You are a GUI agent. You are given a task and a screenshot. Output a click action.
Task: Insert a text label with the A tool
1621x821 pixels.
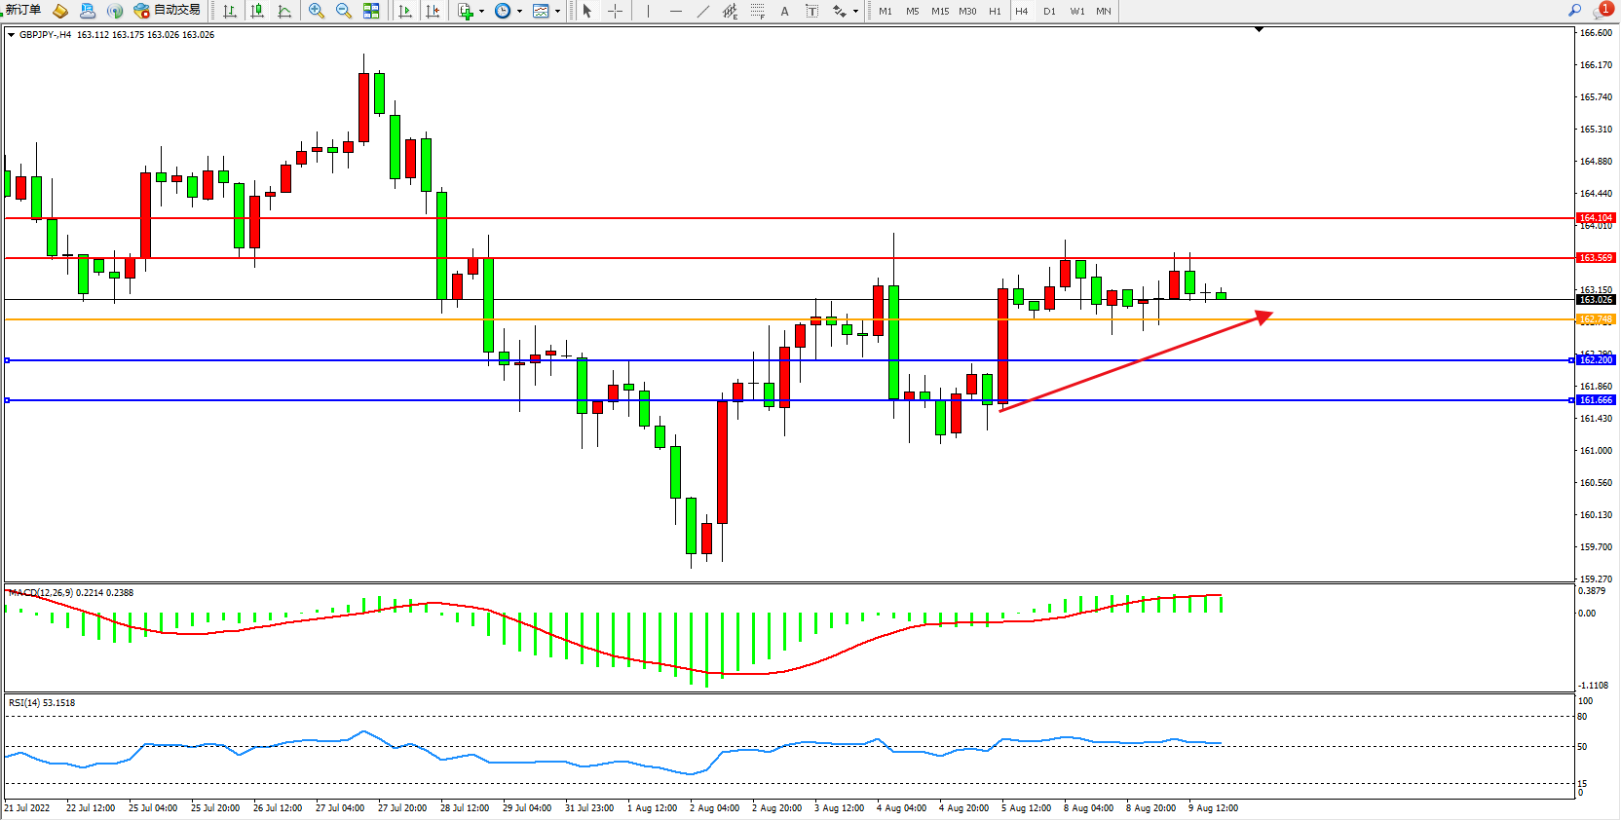(x=784, y=11)
